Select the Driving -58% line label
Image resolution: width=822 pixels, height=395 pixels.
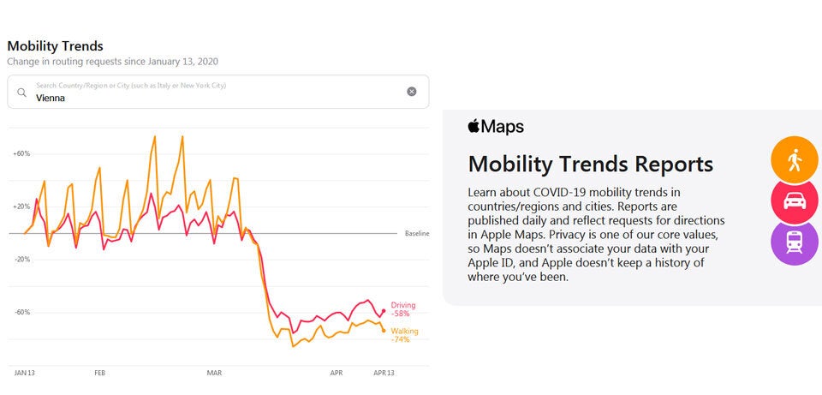click(x=402, y=309)
